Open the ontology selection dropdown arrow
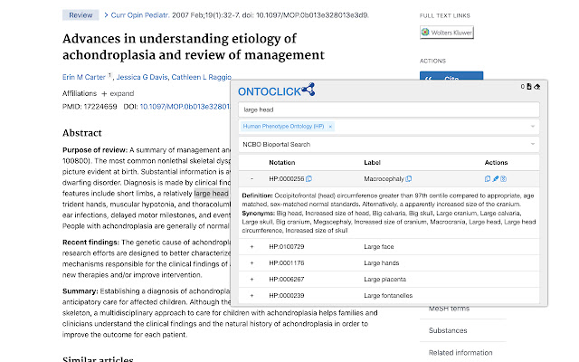The width and height of the screenshot is (579, 362). tap(533, 127)
